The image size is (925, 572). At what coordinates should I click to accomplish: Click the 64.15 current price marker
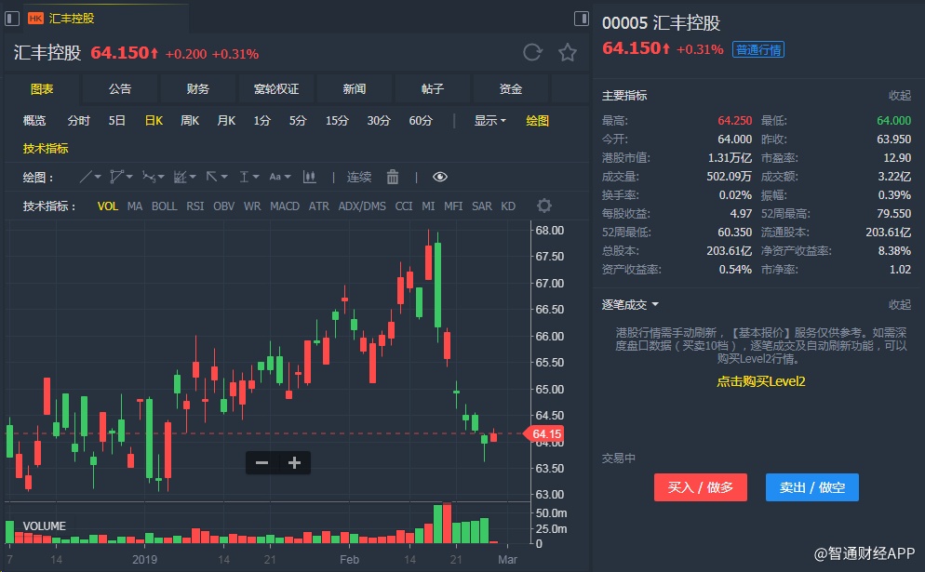543,434
